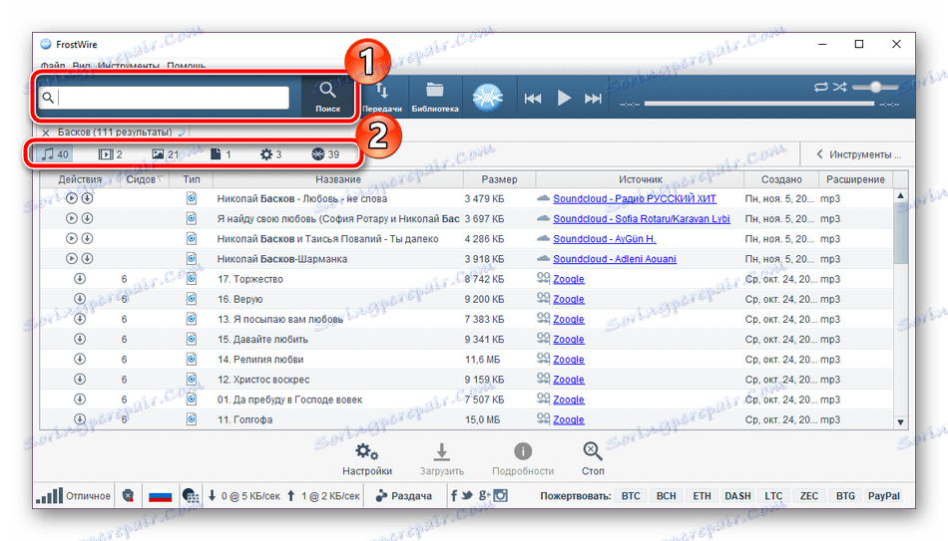Image resolution: width=948 pixels, height=541 pixels.
Task: Filter results by video (2)
Action: tap(111, 154)
